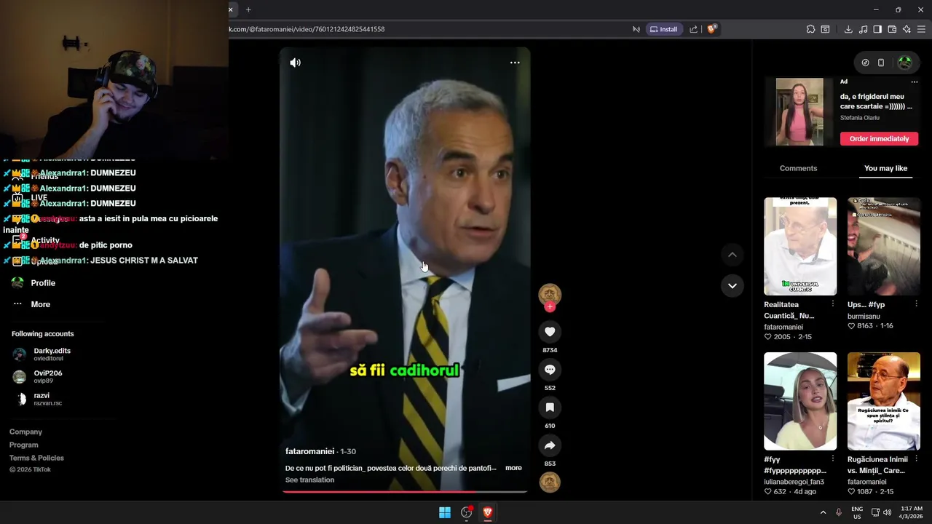Show hidden tray icons chevron
The width and height of the screenshot is (932, 524).
point(823,512)
